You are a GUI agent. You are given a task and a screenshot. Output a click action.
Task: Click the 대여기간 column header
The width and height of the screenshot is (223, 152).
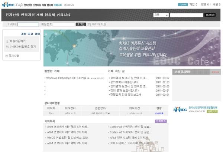pos(135,108)
